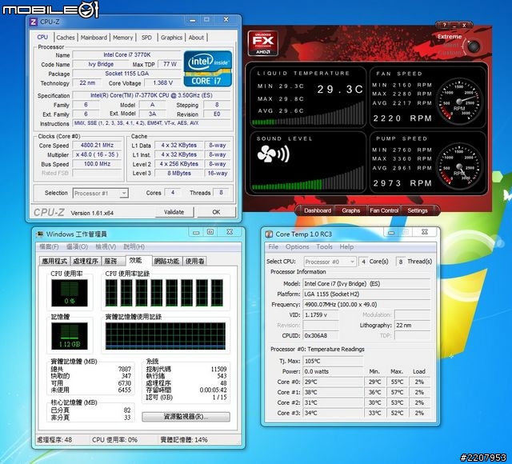This screenshot has width=512, height=464.
Task: Click the OK button in CPU-Z
Action: pos(216,212)
